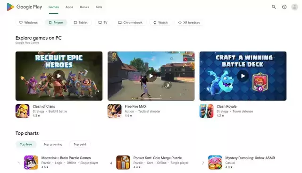Show the Top paid chart
The height and width of the screenshot is (173, 302).
[80, 144]
